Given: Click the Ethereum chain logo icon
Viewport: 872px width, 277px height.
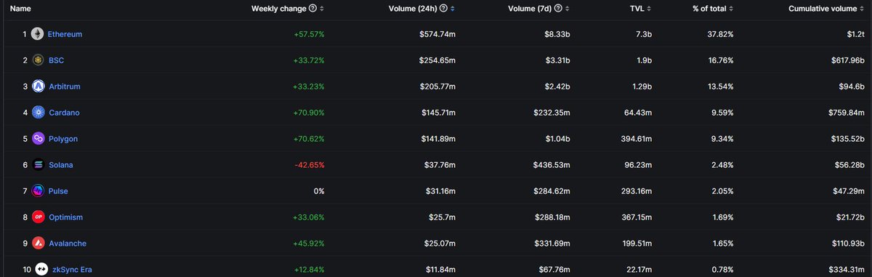Looking at the screenshot, I should pos(37,34).
